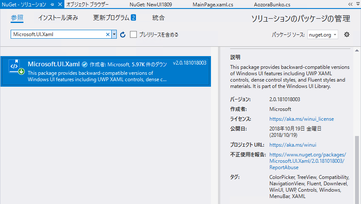Image resolution: width=361 pixels, height=204 pixels.
Task: Clear the Microsoft.UI.Xaml search text
Action: click(107, 34)
